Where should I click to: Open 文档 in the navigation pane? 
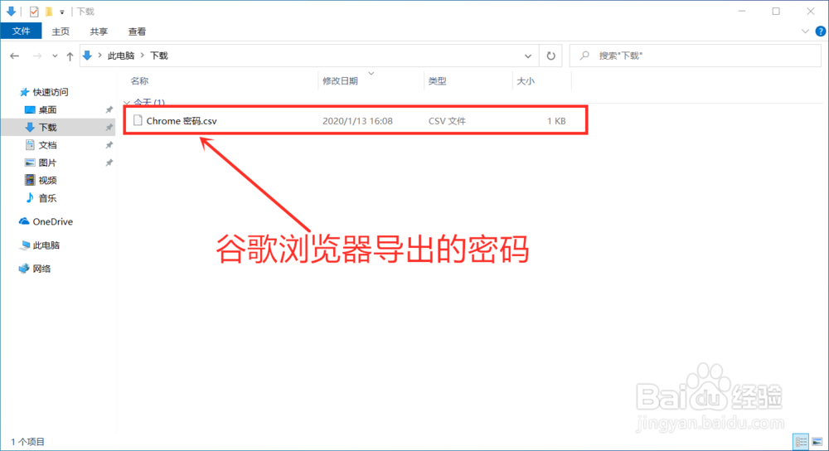pos(47,145)
